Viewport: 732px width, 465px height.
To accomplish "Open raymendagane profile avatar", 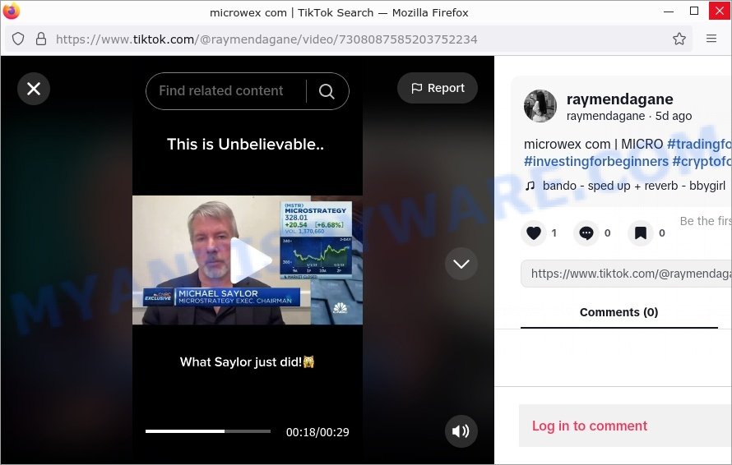I will coord(540,106).
